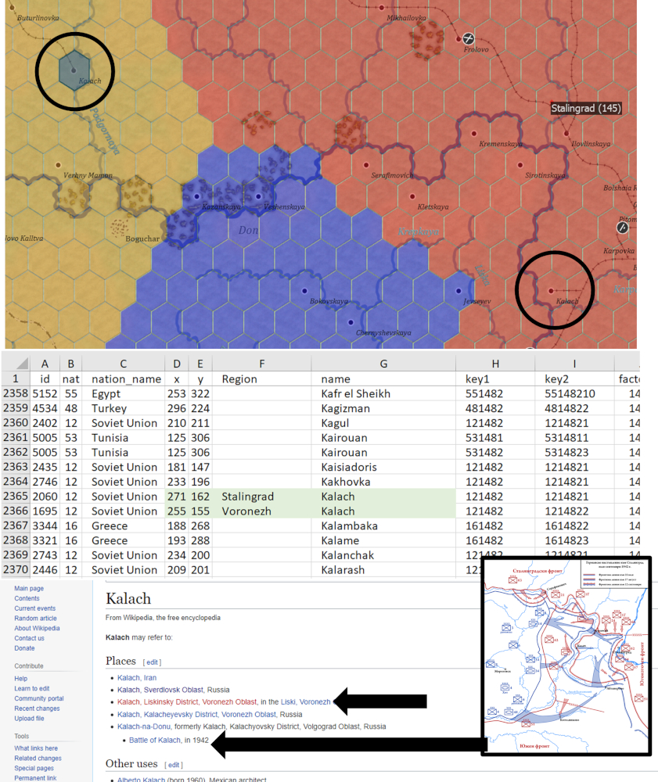
Task: Click the Ilovlinskaya city marker
Action: point(566,133)
